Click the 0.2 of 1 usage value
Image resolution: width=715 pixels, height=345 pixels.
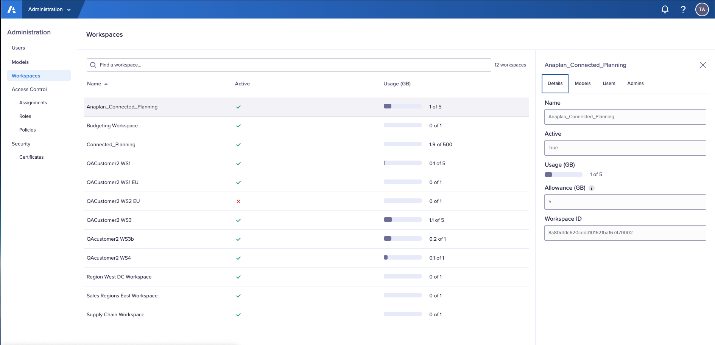pos(438,239)
